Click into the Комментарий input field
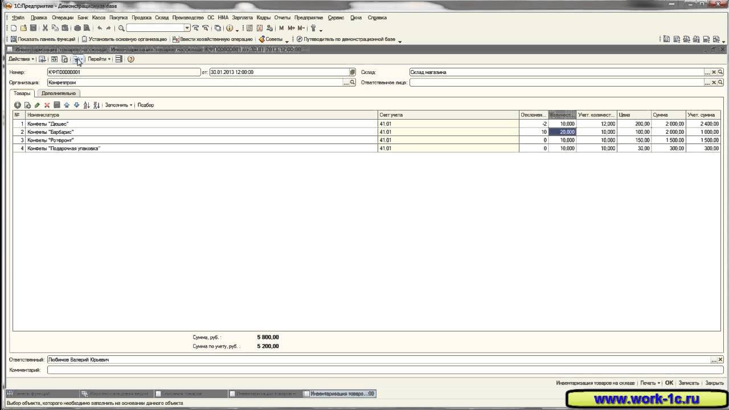The width and height of the screenshot is (729, 410). 386,370
